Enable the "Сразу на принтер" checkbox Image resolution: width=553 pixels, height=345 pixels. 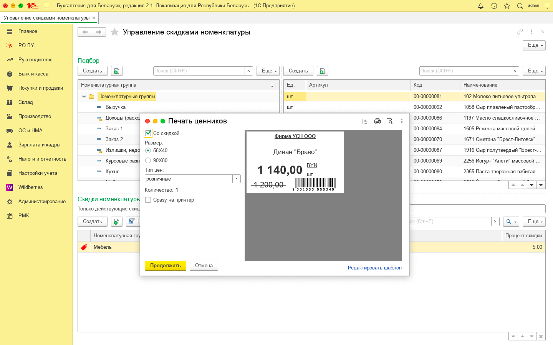coord(148,200)
